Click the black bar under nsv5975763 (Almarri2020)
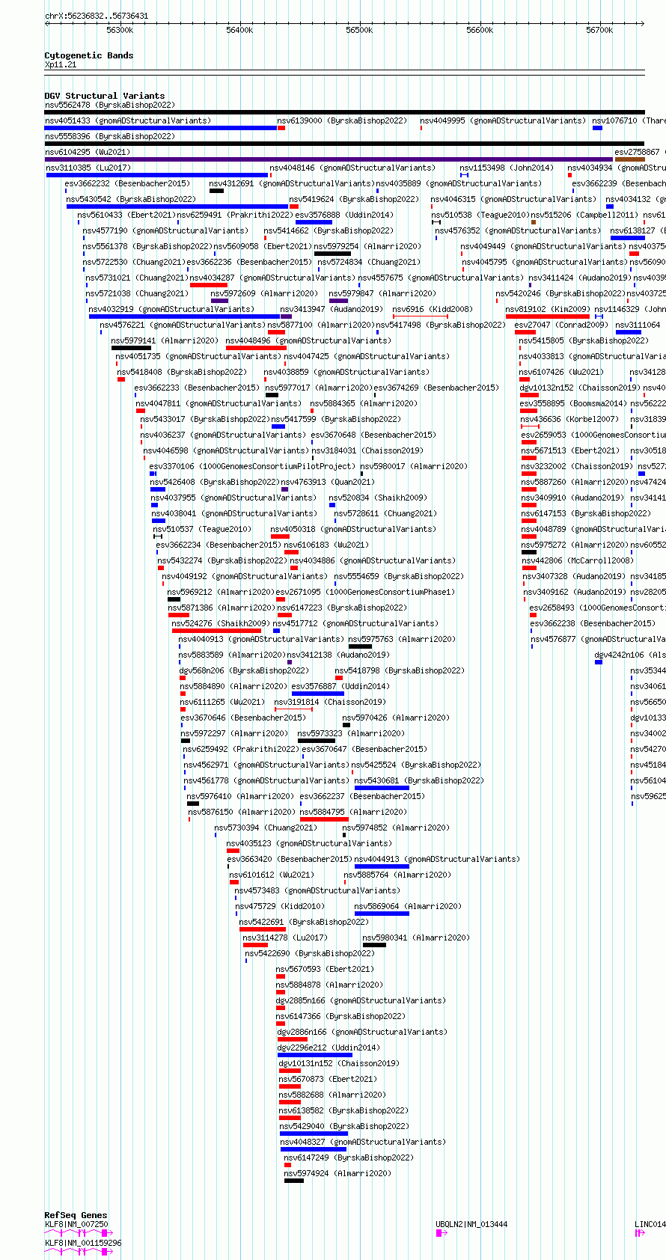The height and width of the screenshot is (1260, 666). pyautogui.click(x=360, y=646)
